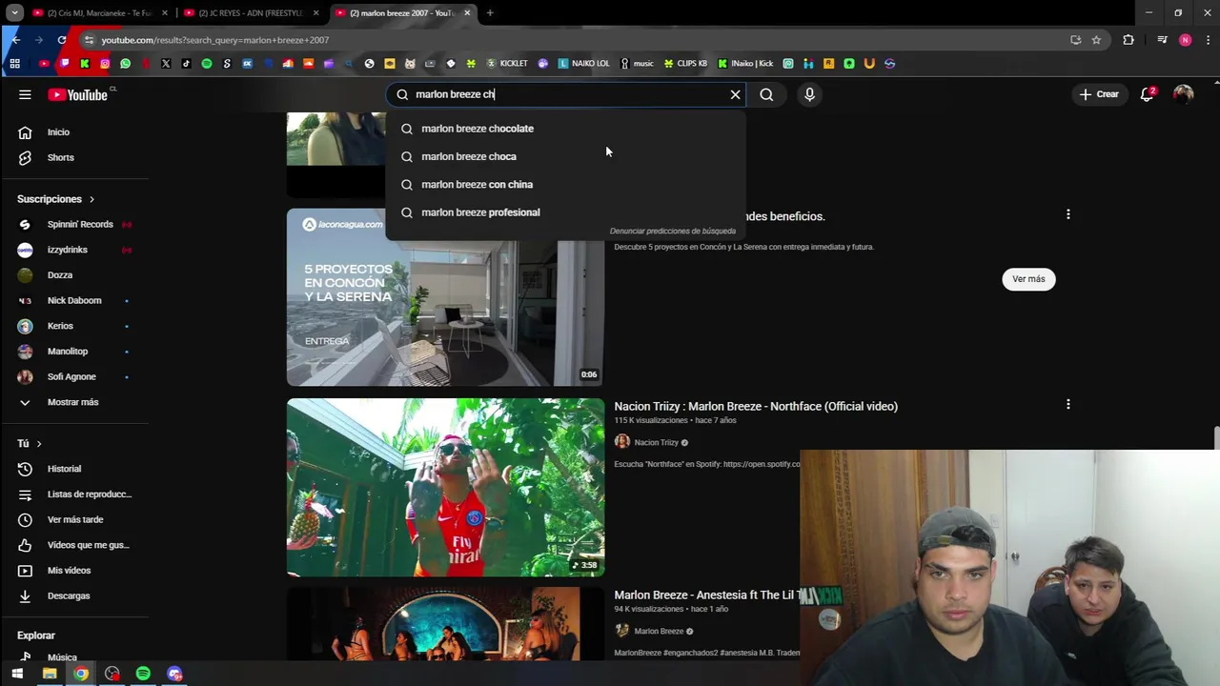Image resolution: width=1220 pixels, height=686 pixels.
Task: Play the Northface video thumbnail
Action: [x=445, y=487]
